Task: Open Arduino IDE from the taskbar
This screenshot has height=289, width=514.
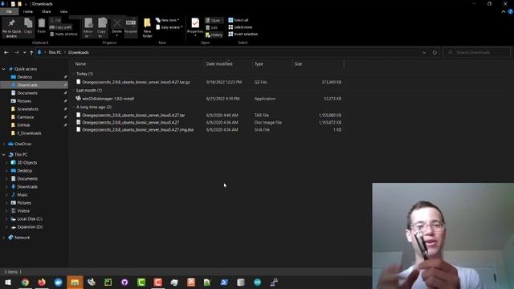Action: point(257,282)
